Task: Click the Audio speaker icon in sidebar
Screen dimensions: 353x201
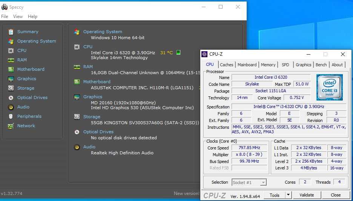Action: click(x=11, y=107)
